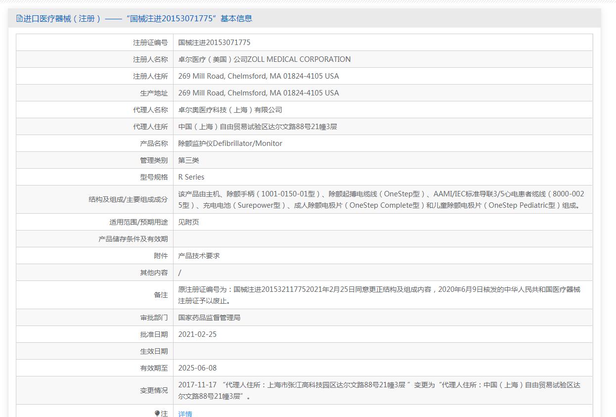Viewport: 616px width, 417px height.
Task: Select the R Series model value
Action: tap(191, 177)
